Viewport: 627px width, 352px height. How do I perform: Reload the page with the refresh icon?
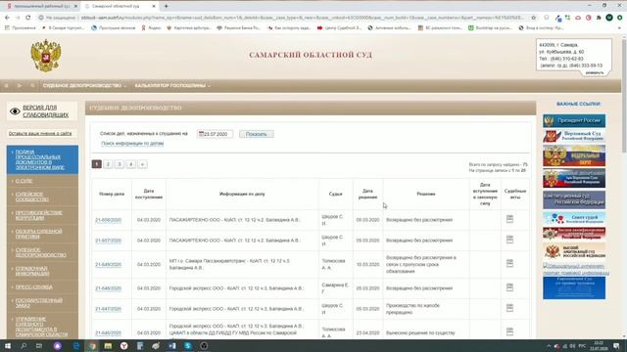pos(28,18)
